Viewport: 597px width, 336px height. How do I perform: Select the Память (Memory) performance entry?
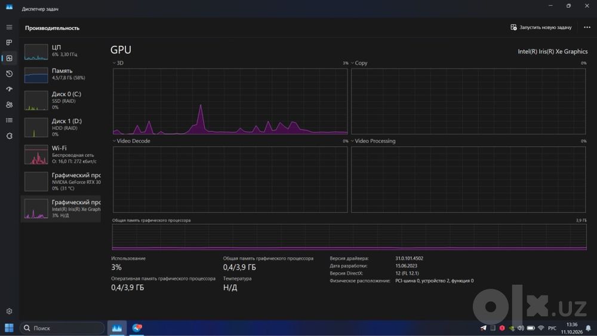click(61, 75)
